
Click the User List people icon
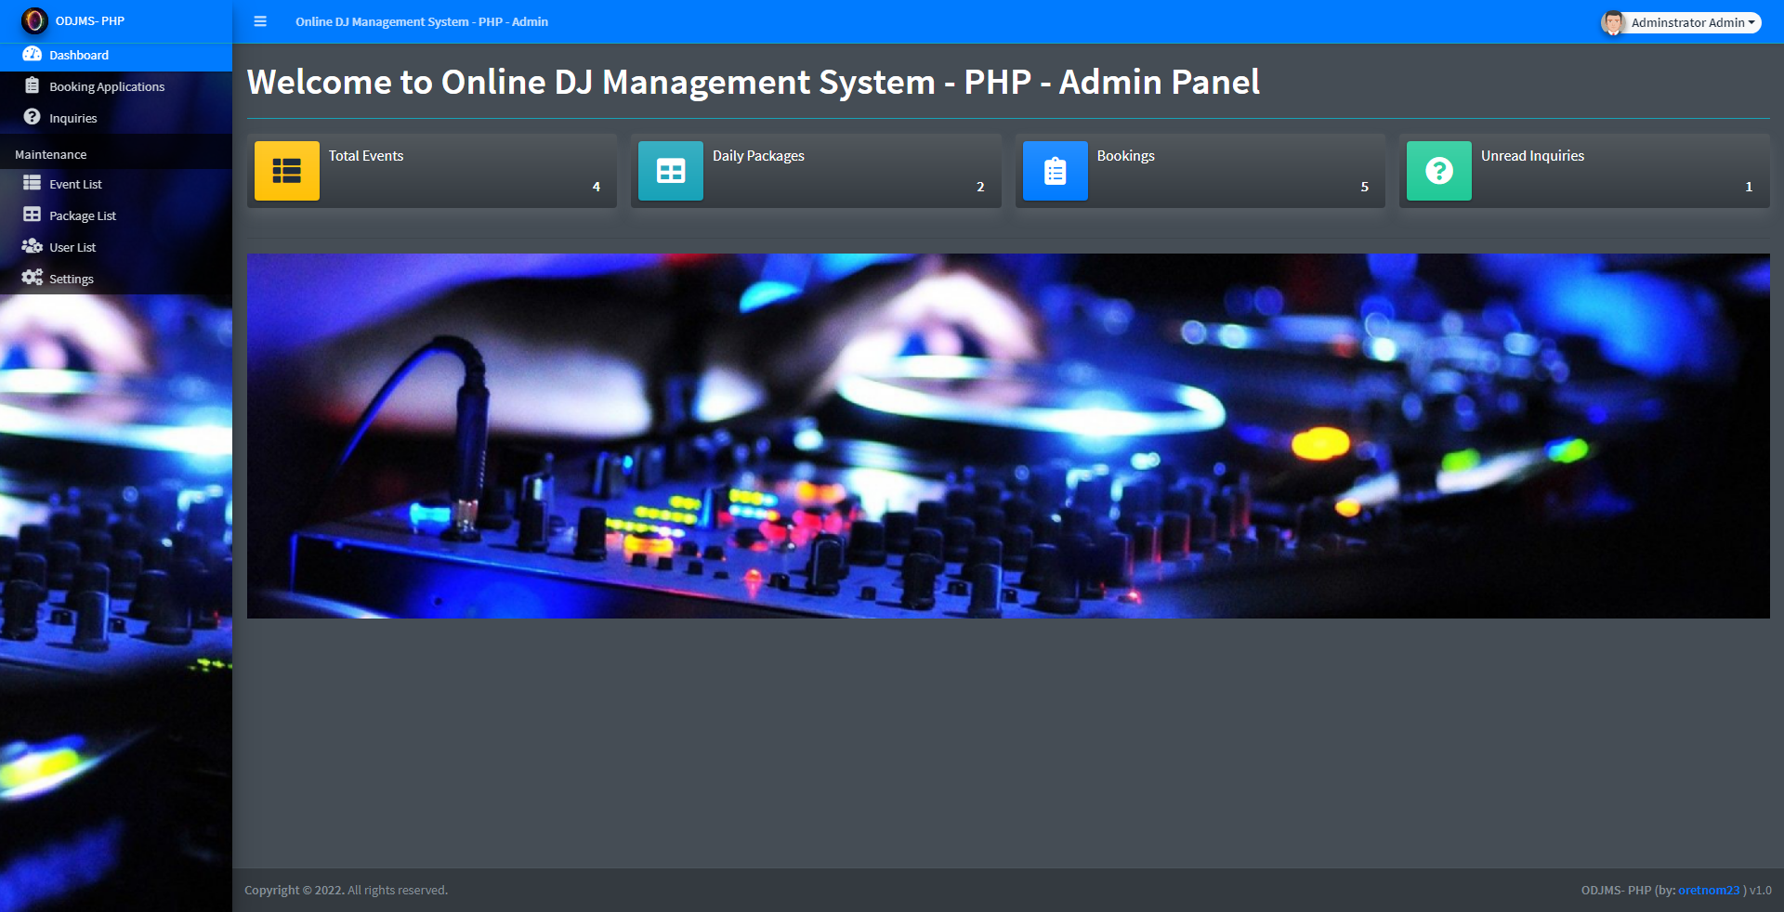point(33,246)
